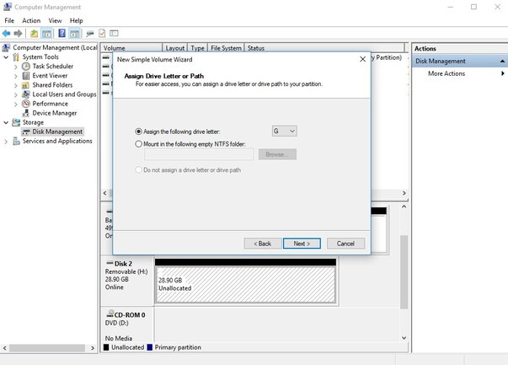Click the Services and Applications icon
Viewport: 508px width, 365px height.
point(16,141)
